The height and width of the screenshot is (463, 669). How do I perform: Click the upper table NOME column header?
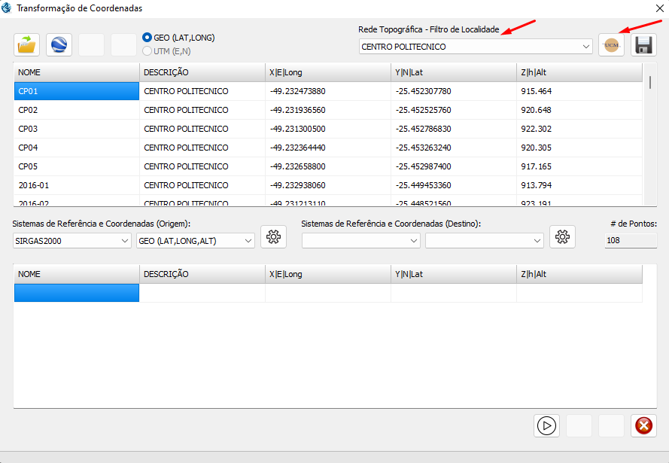[76, 72]
